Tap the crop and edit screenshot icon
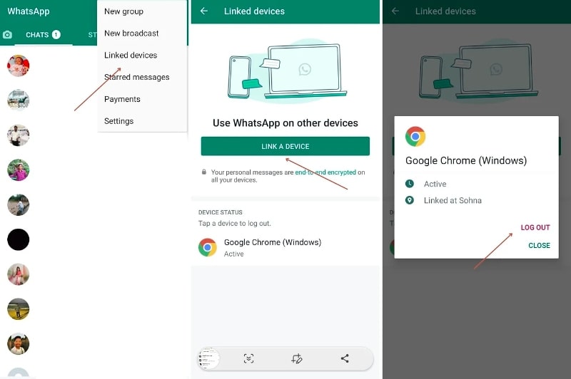This screenshot has height=379, width=571. tap(297, 358)
